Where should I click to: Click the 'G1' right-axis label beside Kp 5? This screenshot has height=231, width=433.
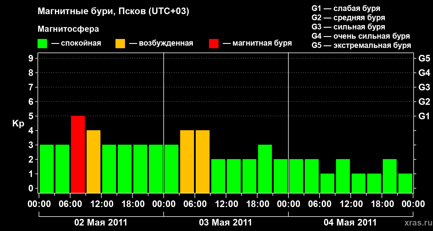click(424, 116)
